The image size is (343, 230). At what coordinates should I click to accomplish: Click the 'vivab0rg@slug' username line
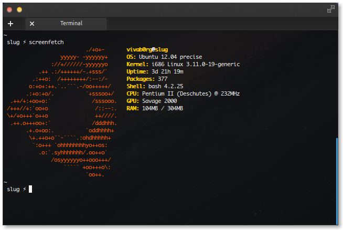147,50
